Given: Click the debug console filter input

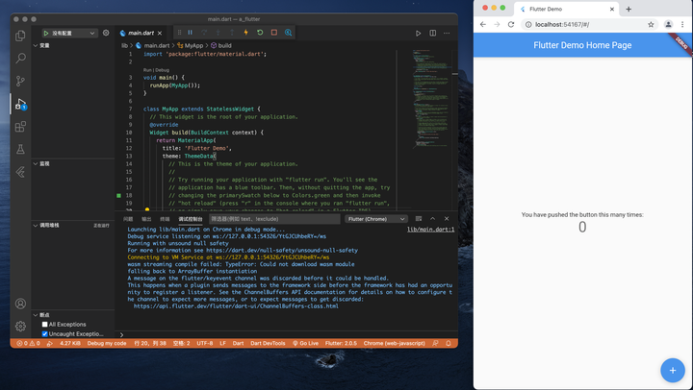Looking at the screenshot, I should pos(274,219).
